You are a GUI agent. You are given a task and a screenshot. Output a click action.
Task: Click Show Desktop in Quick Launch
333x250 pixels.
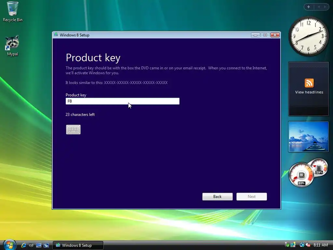[x=39, y=245]
